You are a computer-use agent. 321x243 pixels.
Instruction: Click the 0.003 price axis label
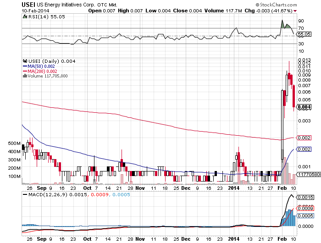[x=304, y=121]
